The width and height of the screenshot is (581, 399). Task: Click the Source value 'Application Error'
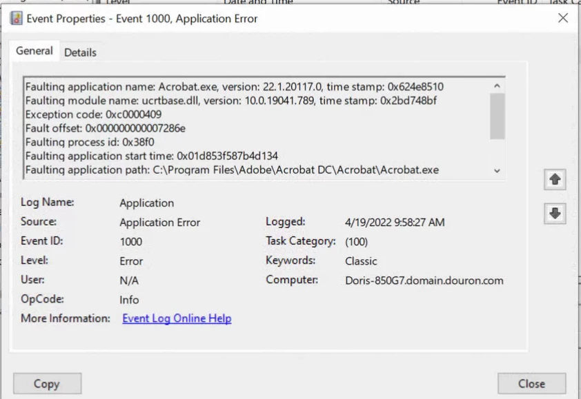[159, 222]
